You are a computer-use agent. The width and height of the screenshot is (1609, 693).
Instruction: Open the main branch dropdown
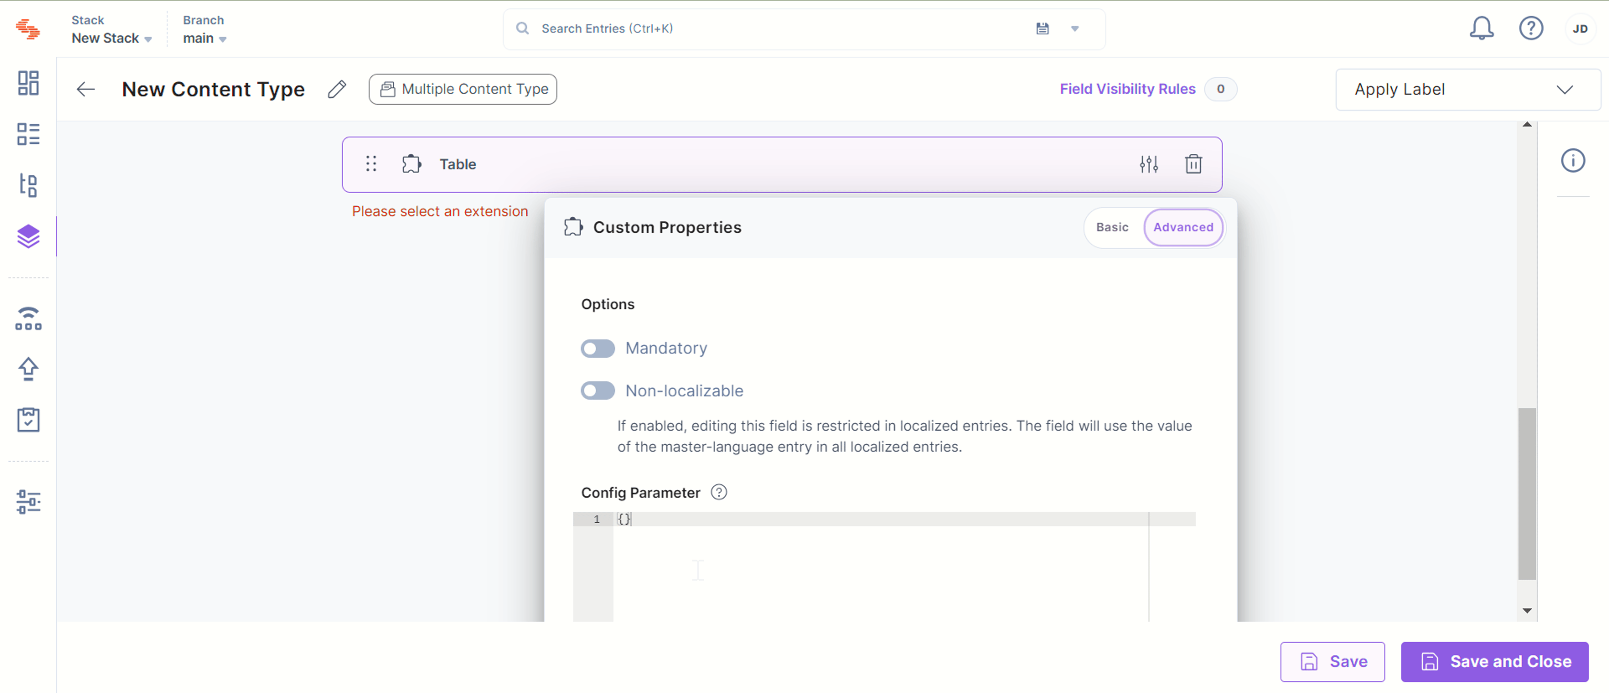[204, 38]
